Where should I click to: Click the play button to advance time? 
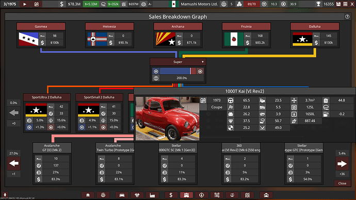pyautogui.click(x=25, y=4)
